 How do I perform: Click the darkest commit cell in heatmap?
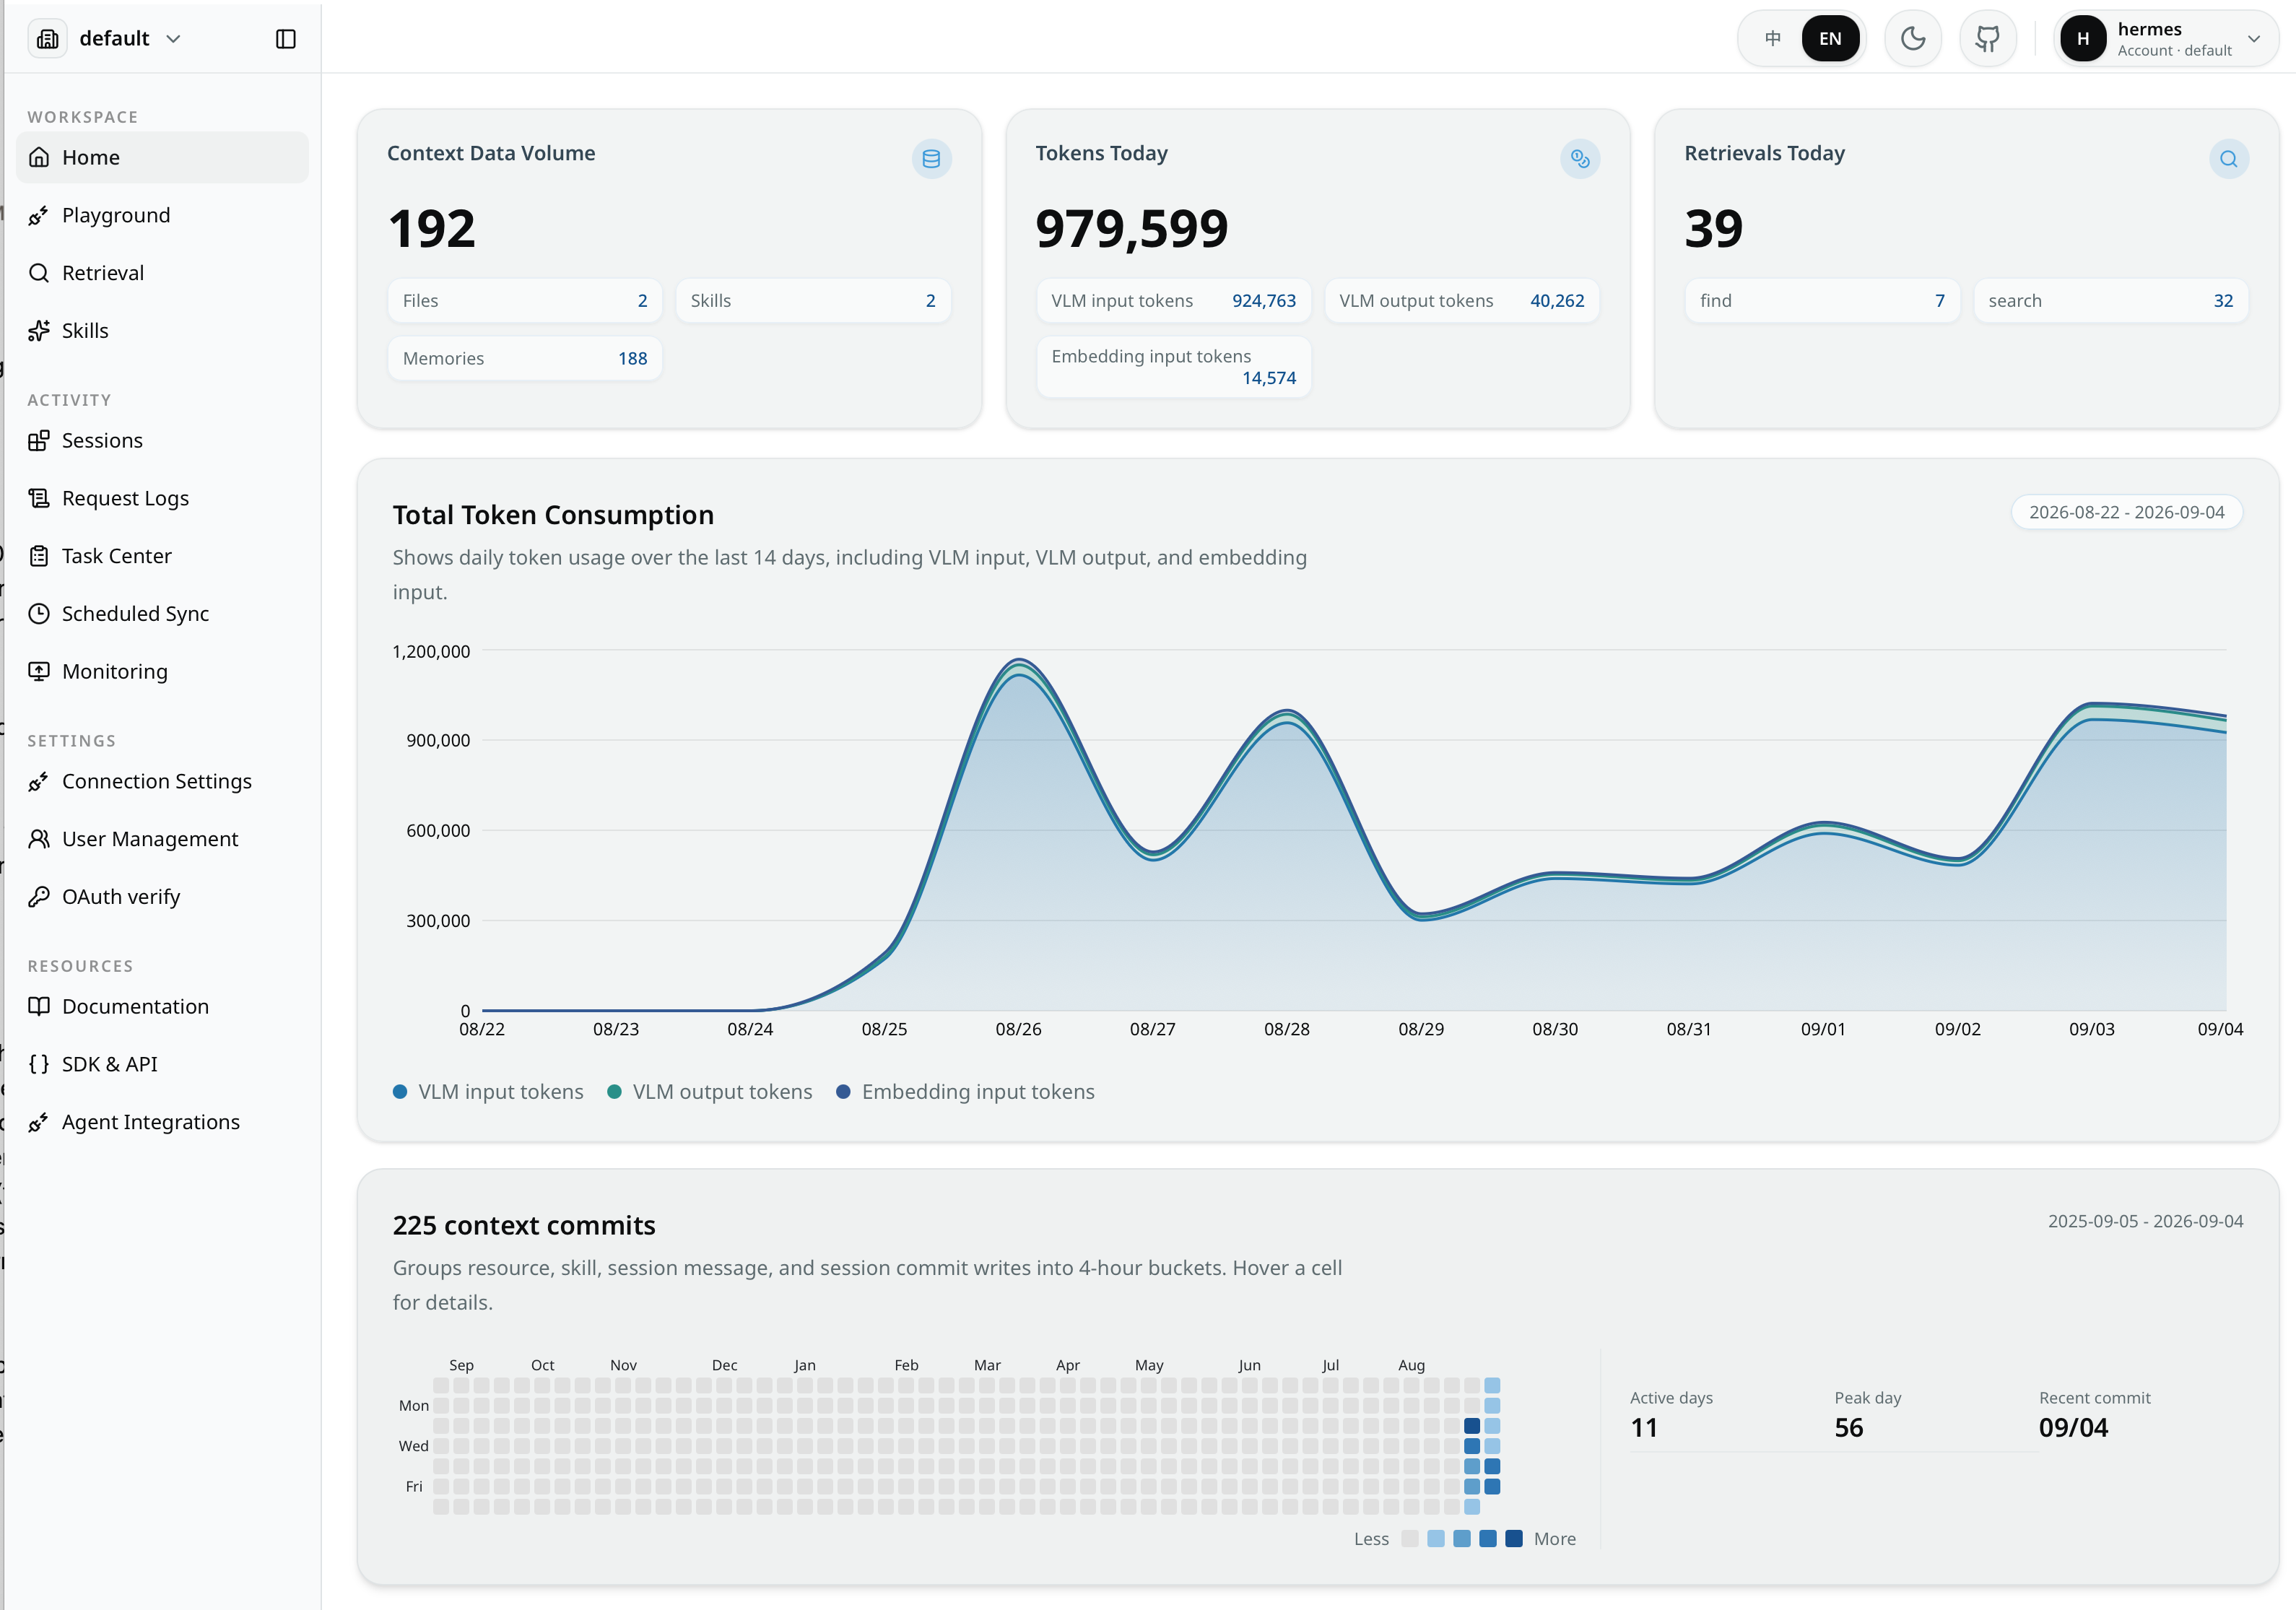click(x=1472, y=1426)
